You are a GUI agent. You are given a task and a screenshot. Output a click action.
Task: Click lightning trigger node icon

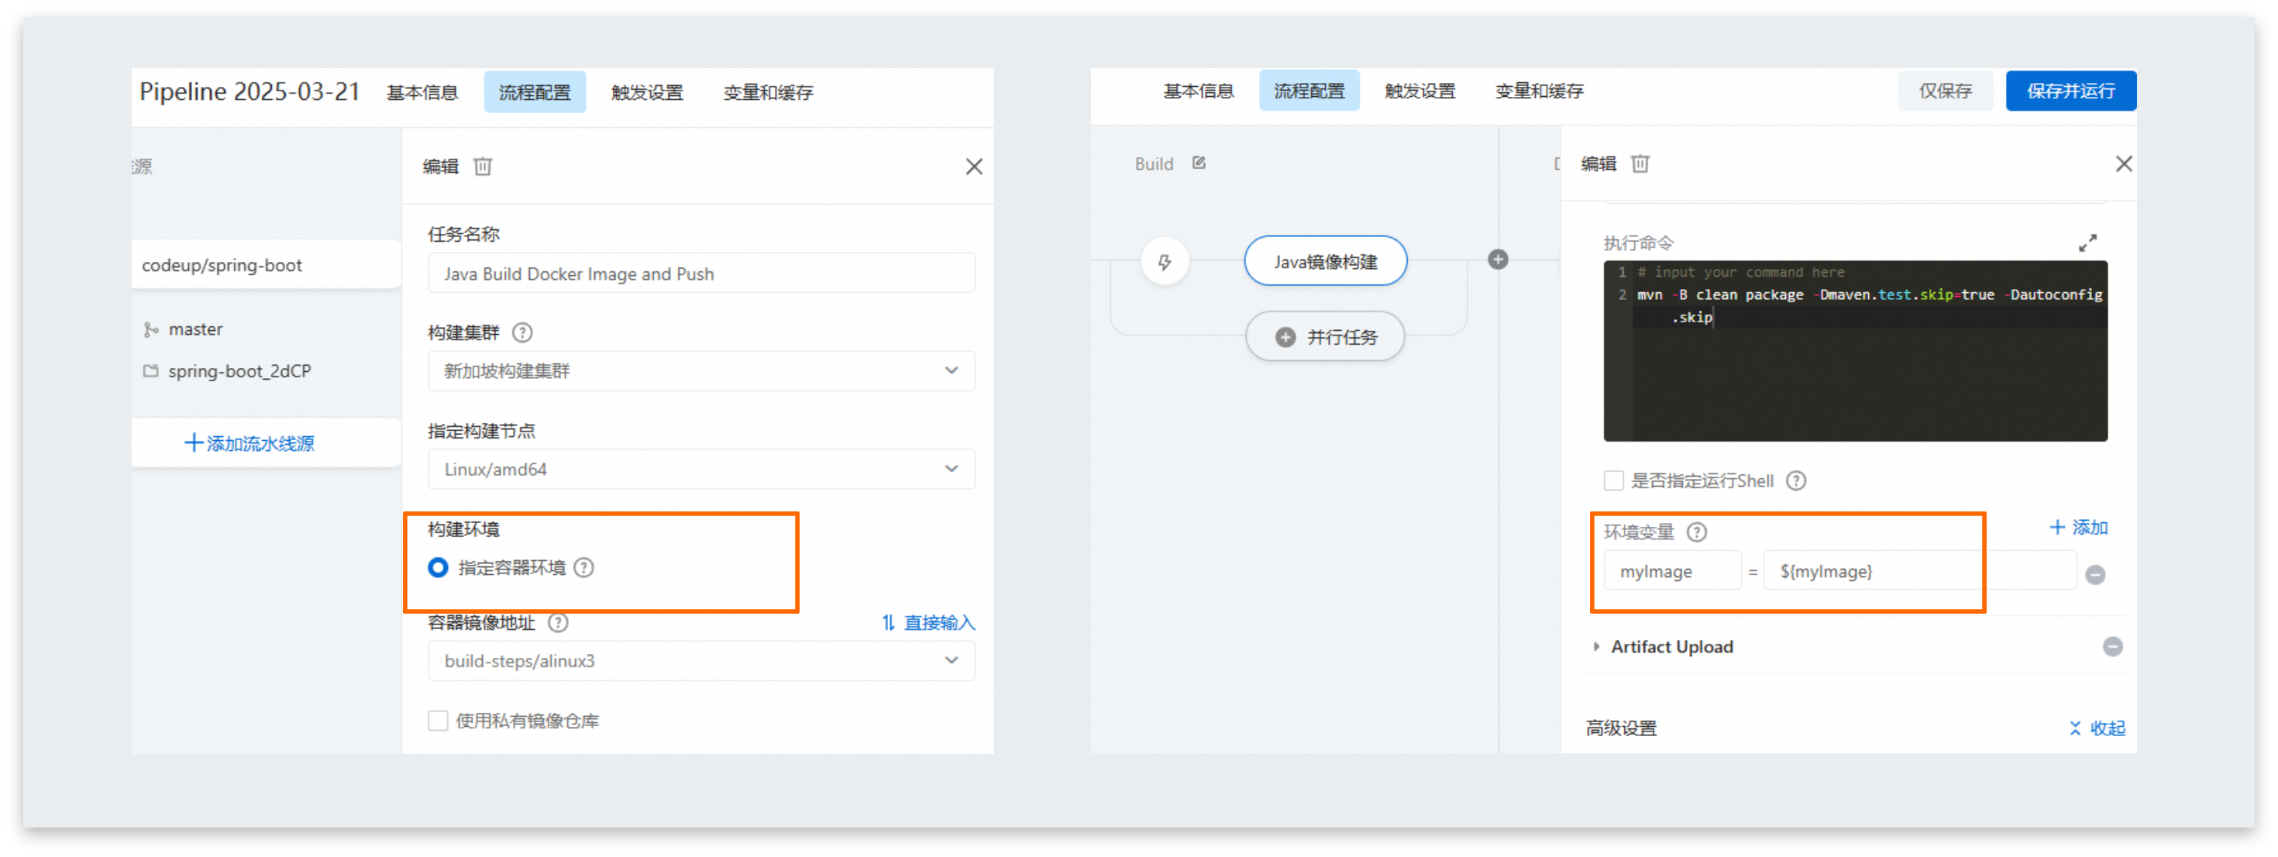[1164, 262]
